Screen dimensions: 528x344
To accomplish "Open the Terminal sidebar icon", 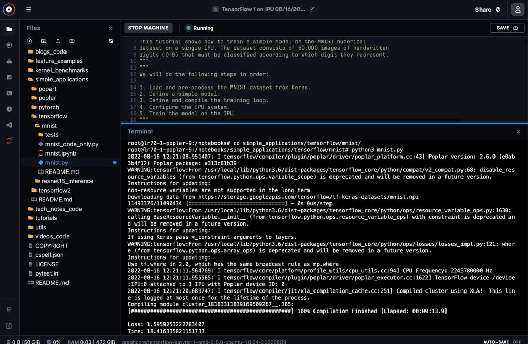I will tap(9, 93).
